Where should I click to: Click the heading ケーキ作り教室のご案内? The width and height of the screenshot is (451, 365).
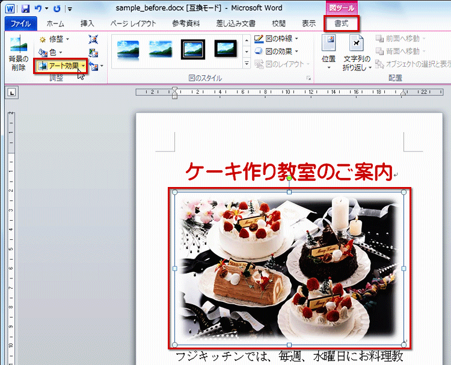[x=289, y=172]
